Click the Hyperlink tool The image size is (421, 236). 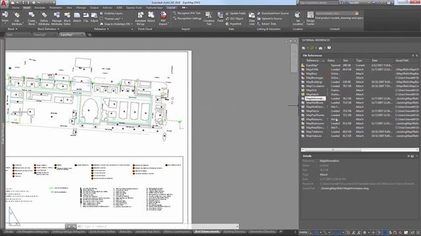point(234,24)
